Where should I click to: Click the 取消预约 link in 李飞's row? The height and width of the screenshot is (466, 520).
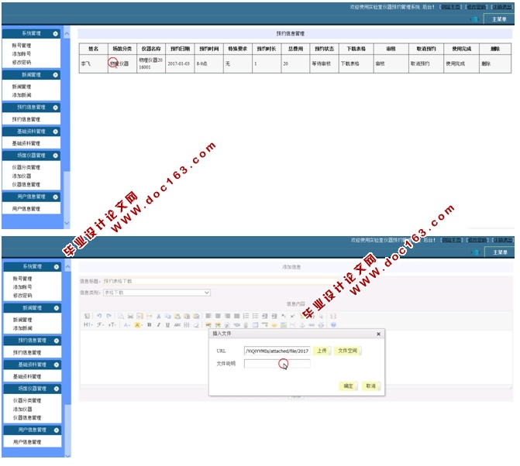(420, 63)
